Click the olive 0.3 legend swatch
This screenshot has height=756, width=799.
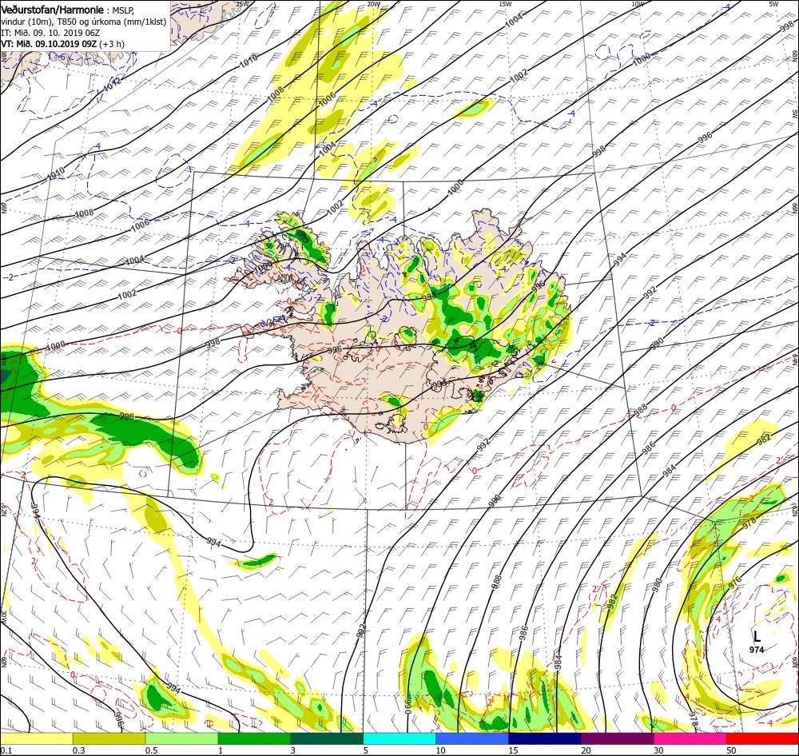109,738
